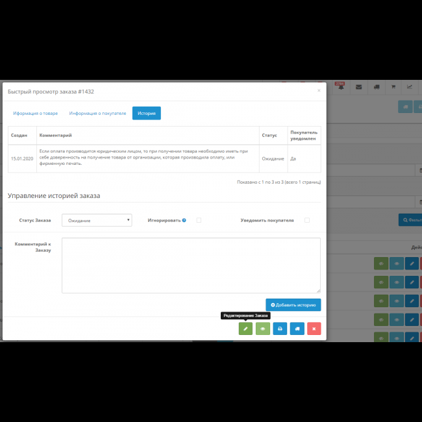Tick the Уведомить покупателя checkbox

pos(306,220)
